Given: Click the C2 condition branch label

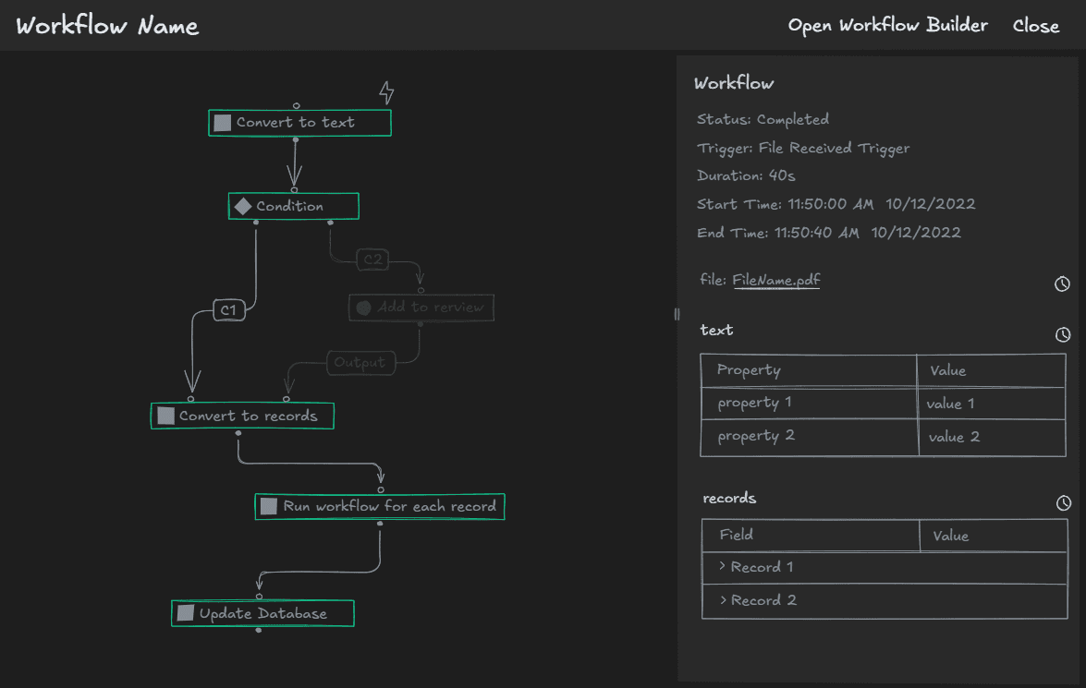Looking at the screenshot, I should [x=372, y=259].
